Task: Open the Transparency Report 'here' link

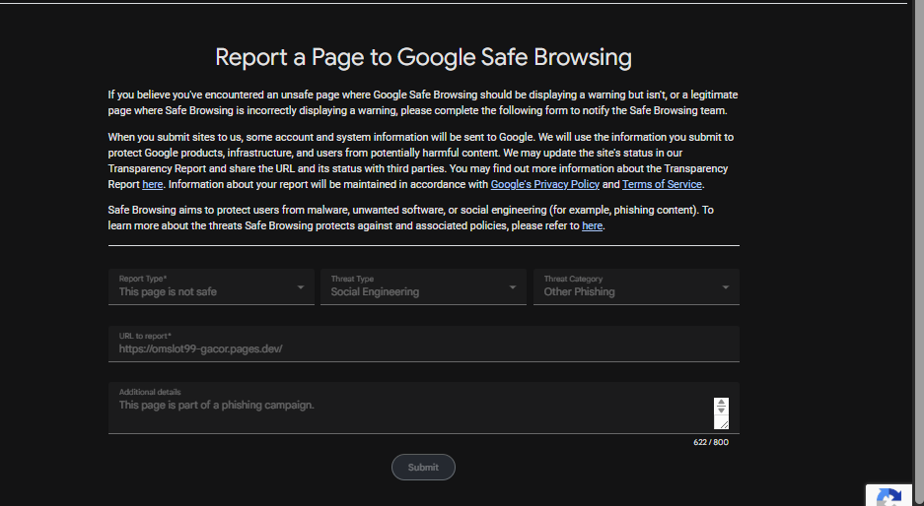Action: point(152,184)
